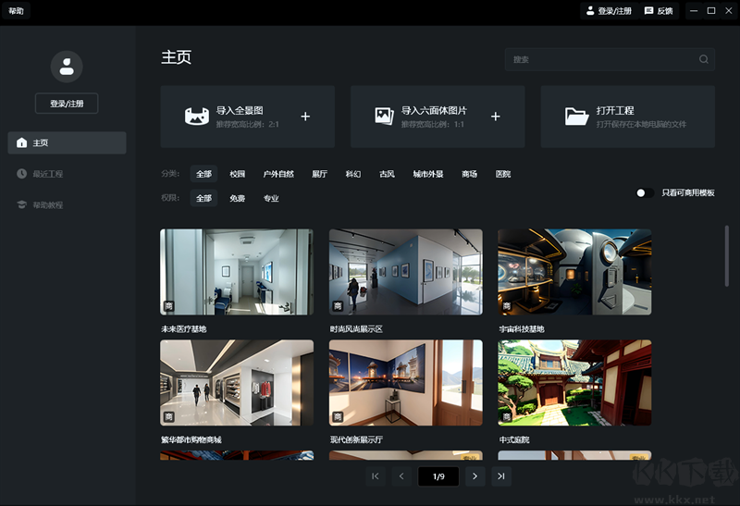This screenshot has height=506, width=740.
Task: Filter templates by 校园 category
Action: [x=237, y=174]
